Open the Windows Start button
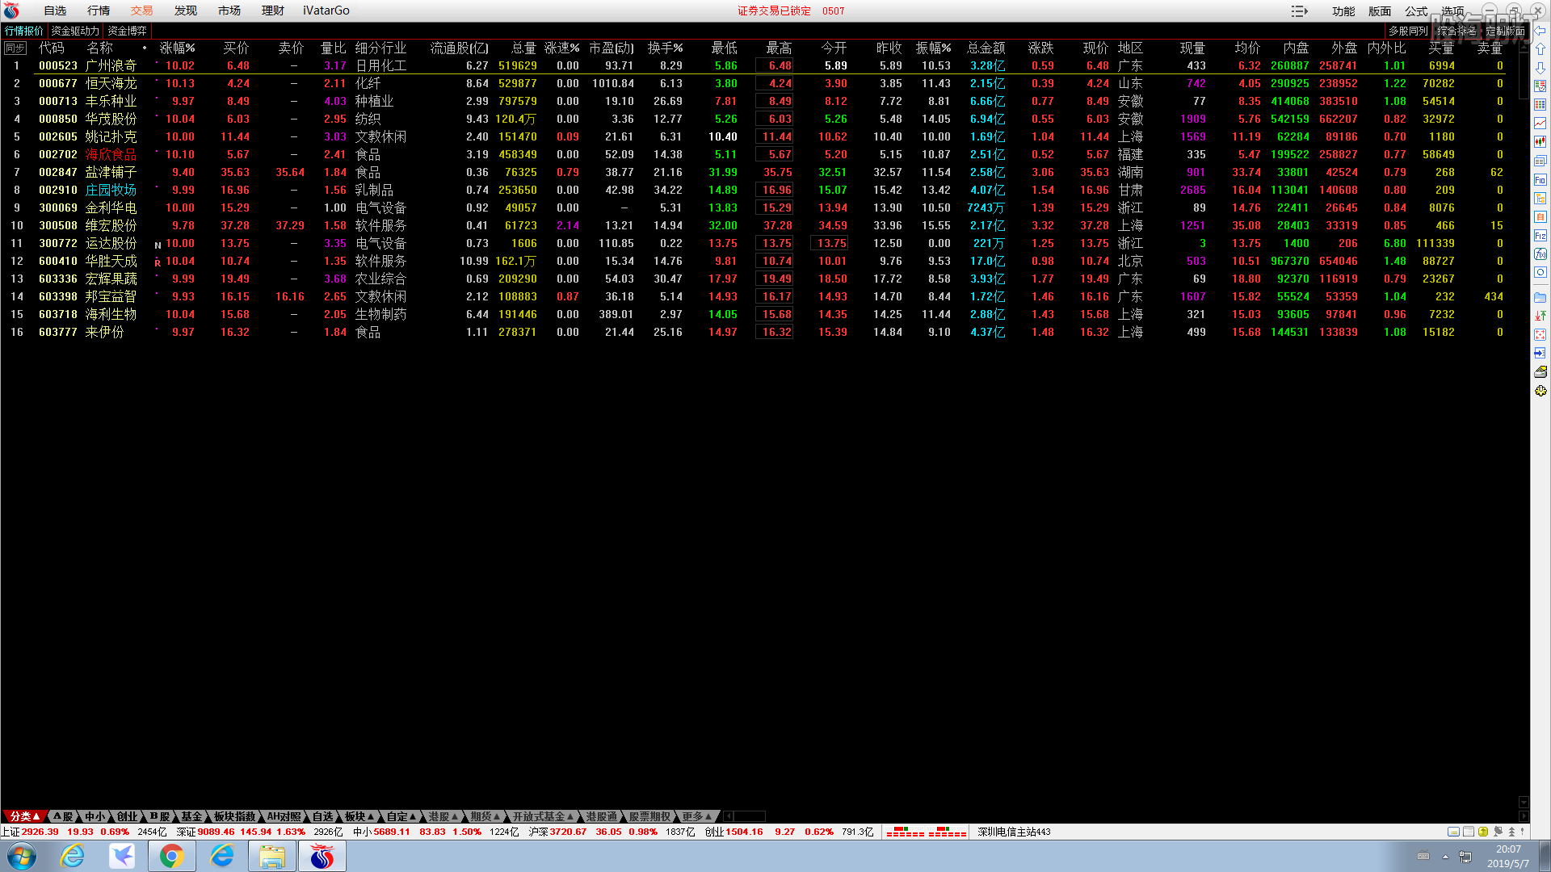The height and width of the screenshot is (872, 1551). pyautogui.click(x=21, y=856)
